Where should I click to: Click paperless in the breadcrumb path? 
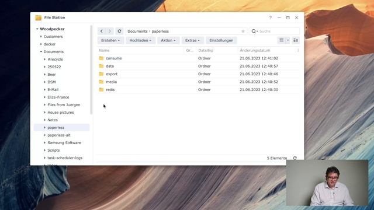point(160,31)
